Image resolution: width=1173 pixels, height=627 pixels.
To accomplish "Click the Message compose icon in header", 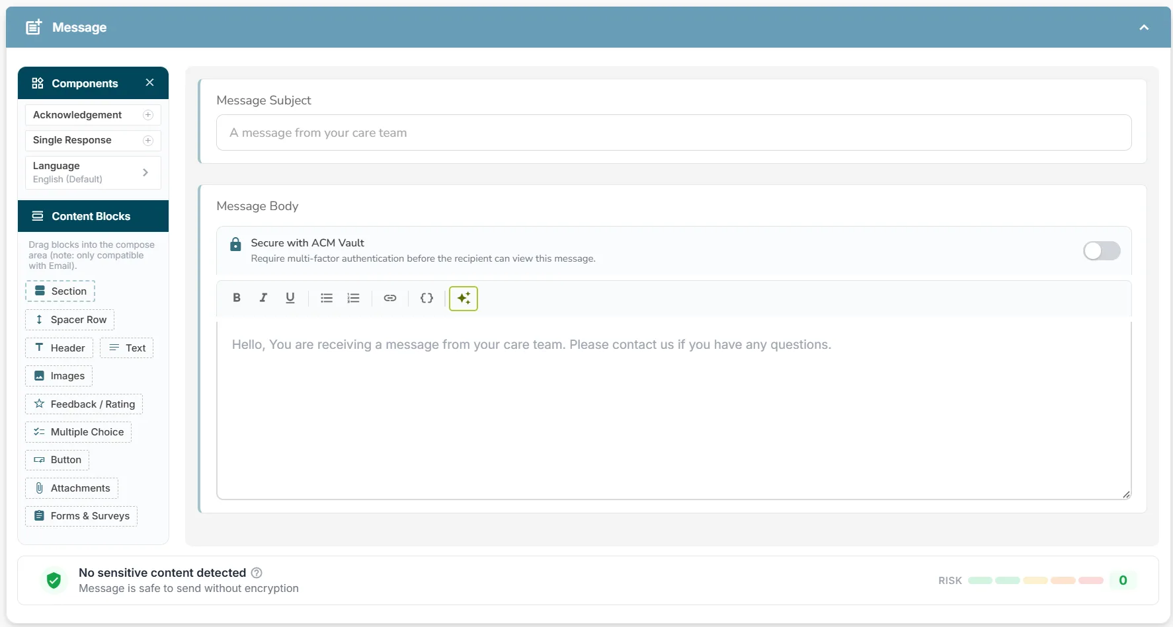I will pos(34,27).
